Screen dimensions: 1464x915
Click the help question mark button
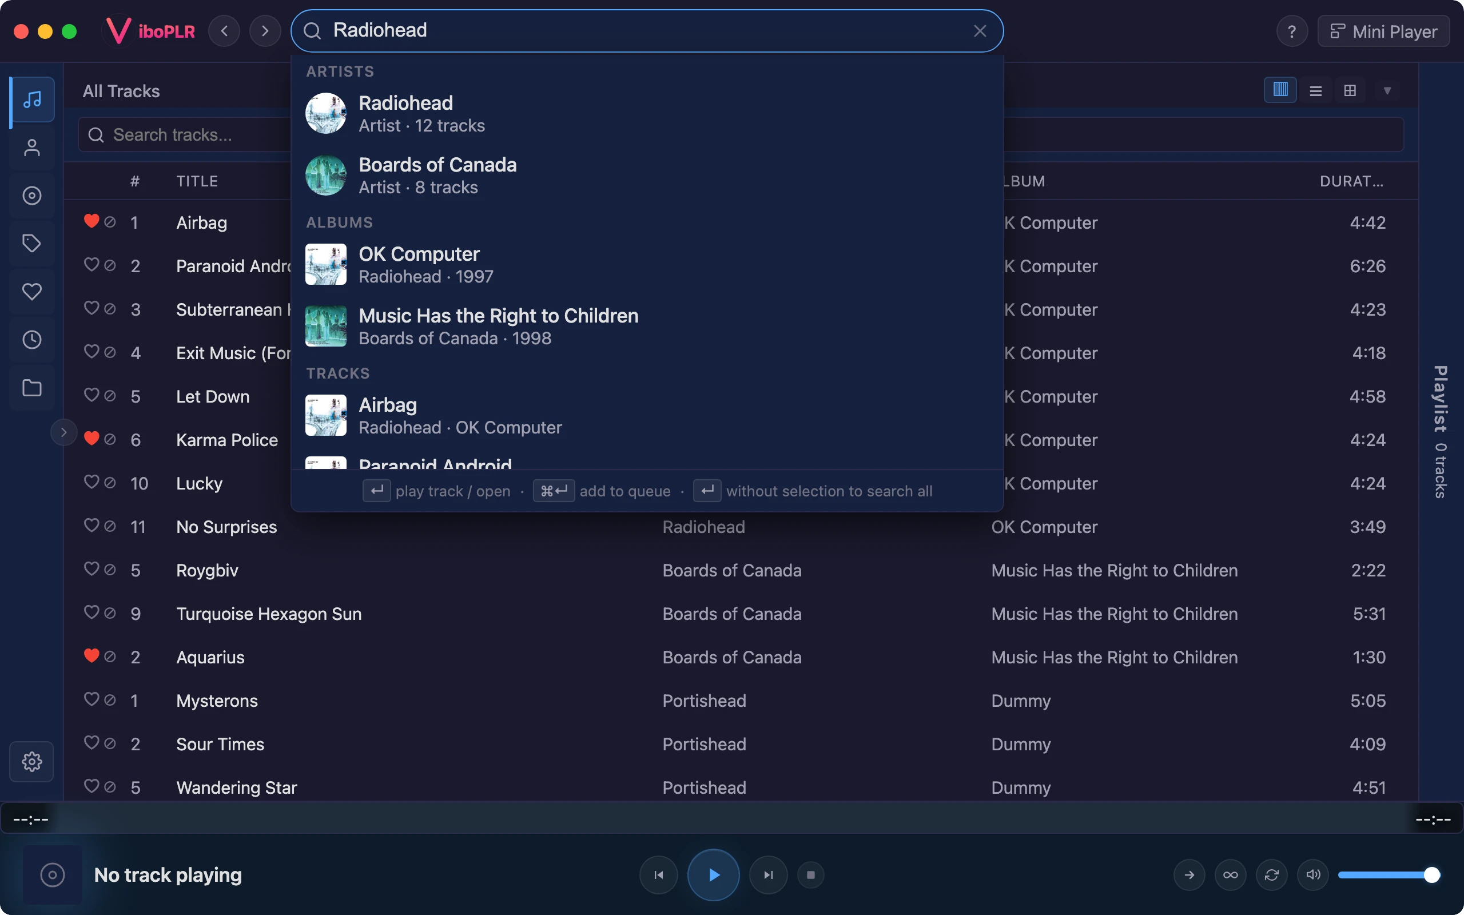pos(1292,31)
